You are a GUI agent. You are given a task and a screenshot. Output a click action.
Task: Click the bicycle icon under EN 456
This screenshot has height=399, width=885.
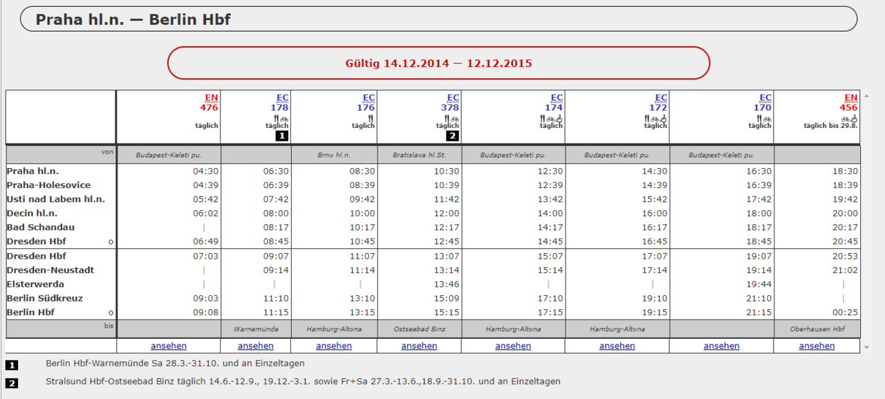(x=845, y=118)
